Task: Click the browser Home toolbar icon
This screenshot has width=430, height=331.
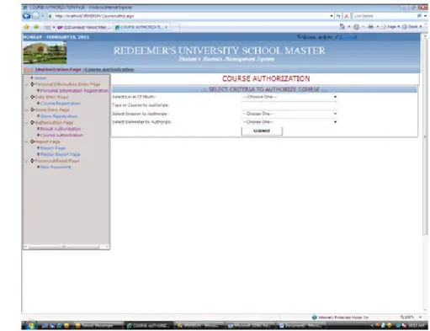Action: [342, 27]
